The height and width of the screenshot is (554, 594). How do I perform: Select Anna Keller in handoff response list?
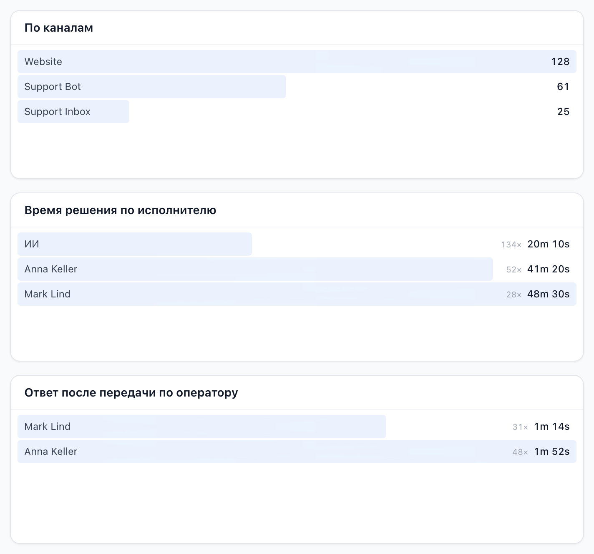pos(297,452)
